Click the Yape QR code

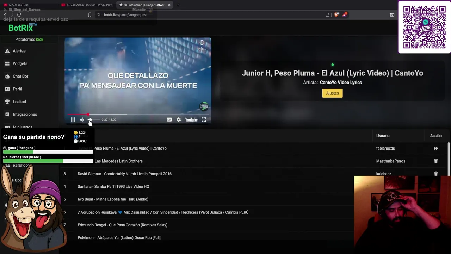point(425,27)
